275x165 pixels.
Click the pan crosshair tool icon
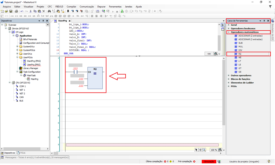point(200,150)
